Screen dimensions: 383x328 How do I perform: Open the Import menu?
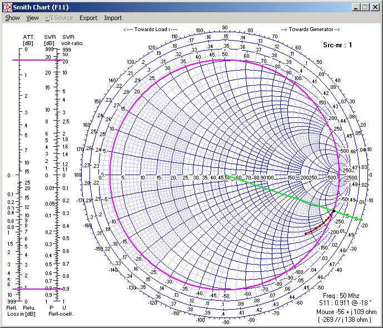(113, 18)
